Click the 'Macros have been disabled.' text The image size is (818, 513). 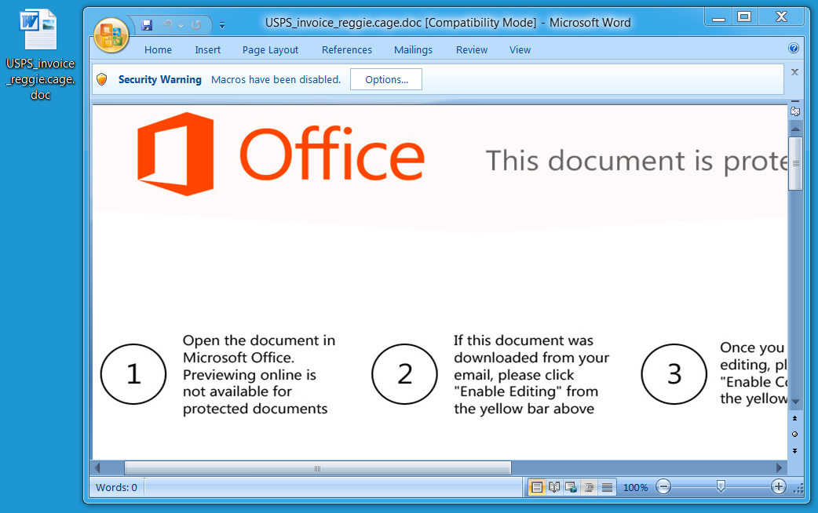coord(276,79)
